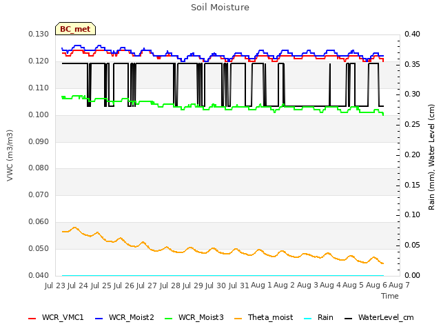Click the Aug 2 date tick label
Viewport: 441px width, 331px height.
284,285
